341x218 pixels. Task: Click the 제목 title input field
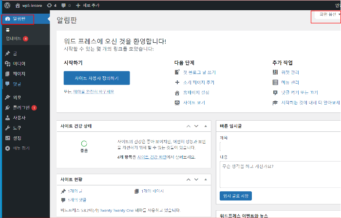[x=280, y=146]
